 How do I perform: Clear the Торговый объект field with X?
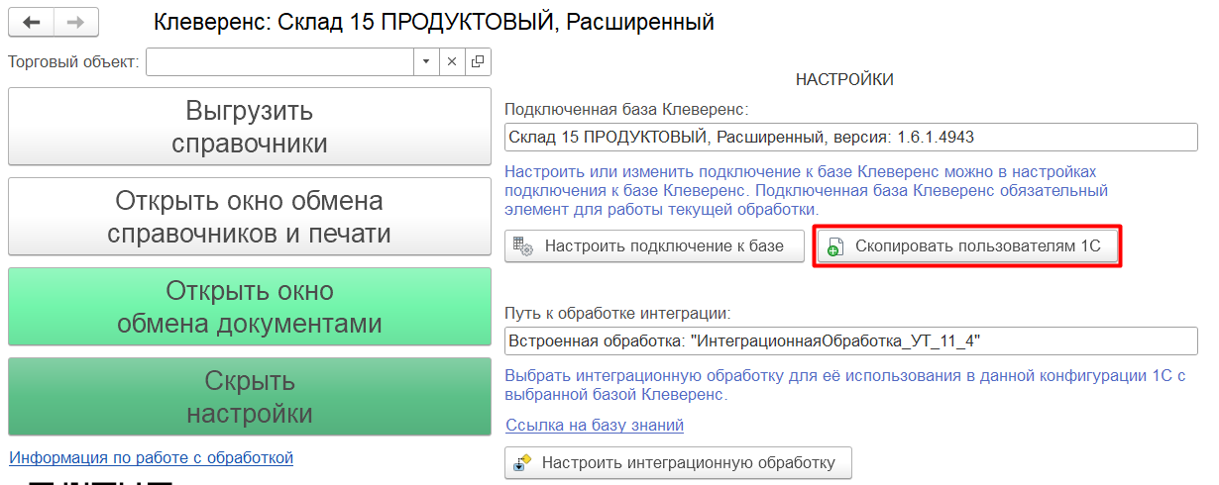[x=452, y=61]
